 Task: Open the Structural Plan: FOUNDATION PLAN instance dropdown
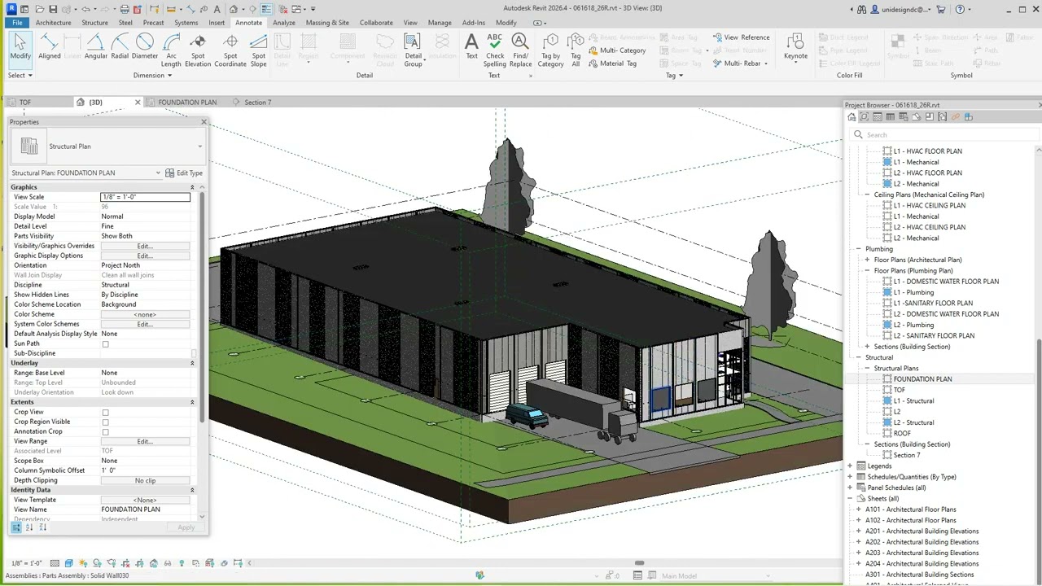tap(158, 173)
